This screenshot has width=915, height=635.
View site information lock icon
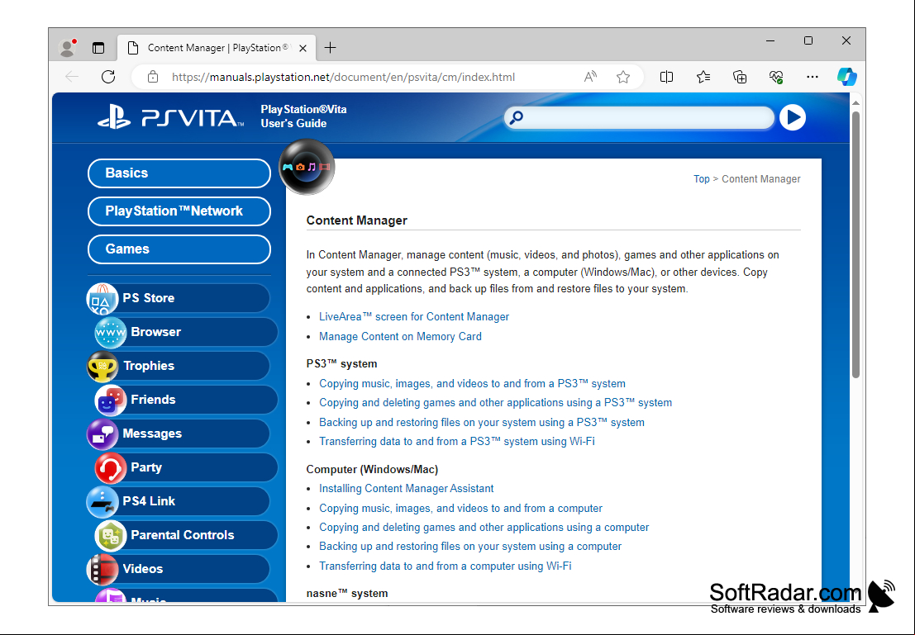[152, 77]
